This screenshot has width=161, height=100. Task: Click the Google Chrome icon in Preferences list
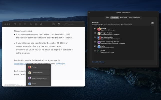click(99, 34)
